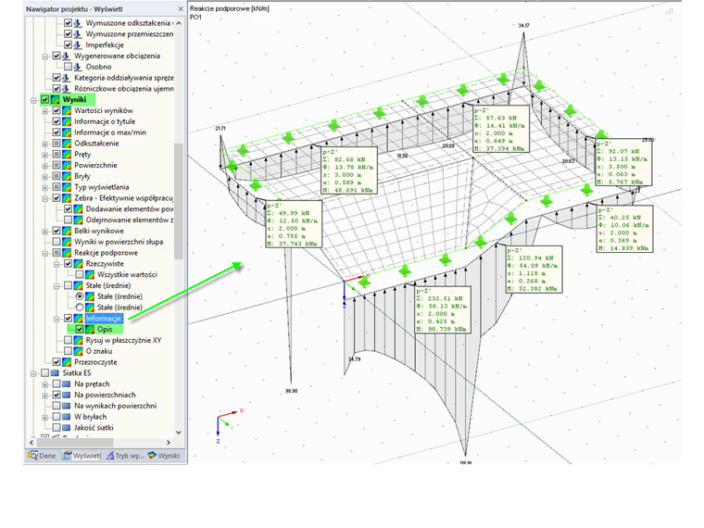
Task: Click the Powierzchnie result icon
Action: click(67, 165)
